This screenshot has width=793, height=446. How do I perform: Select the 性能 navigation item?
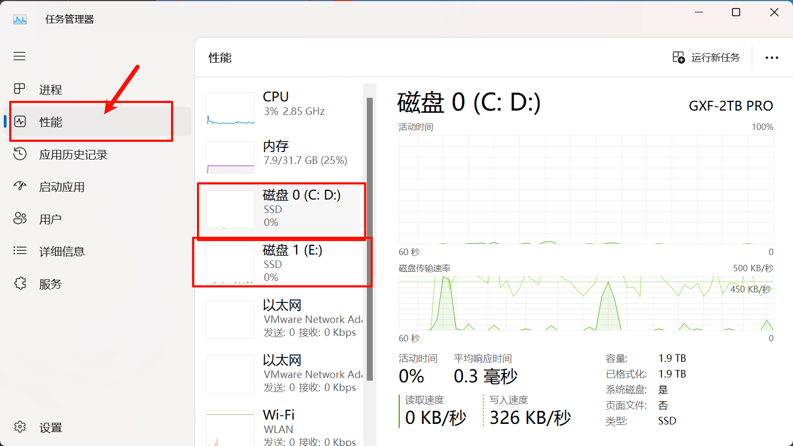click(x=98, y=121)
